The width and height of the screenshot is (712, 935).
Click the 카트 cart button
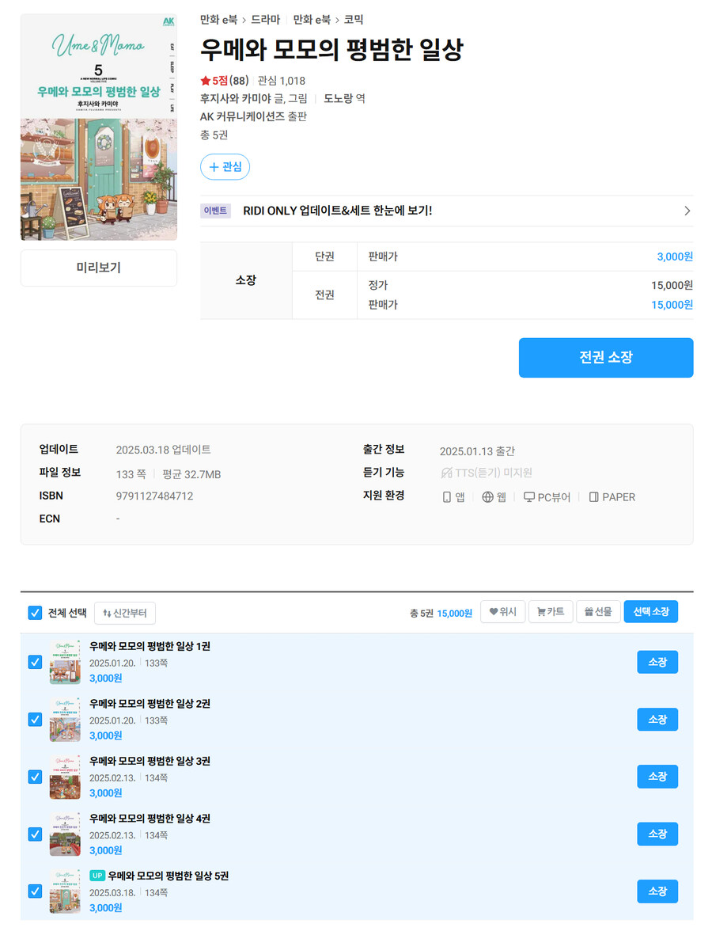551,612
